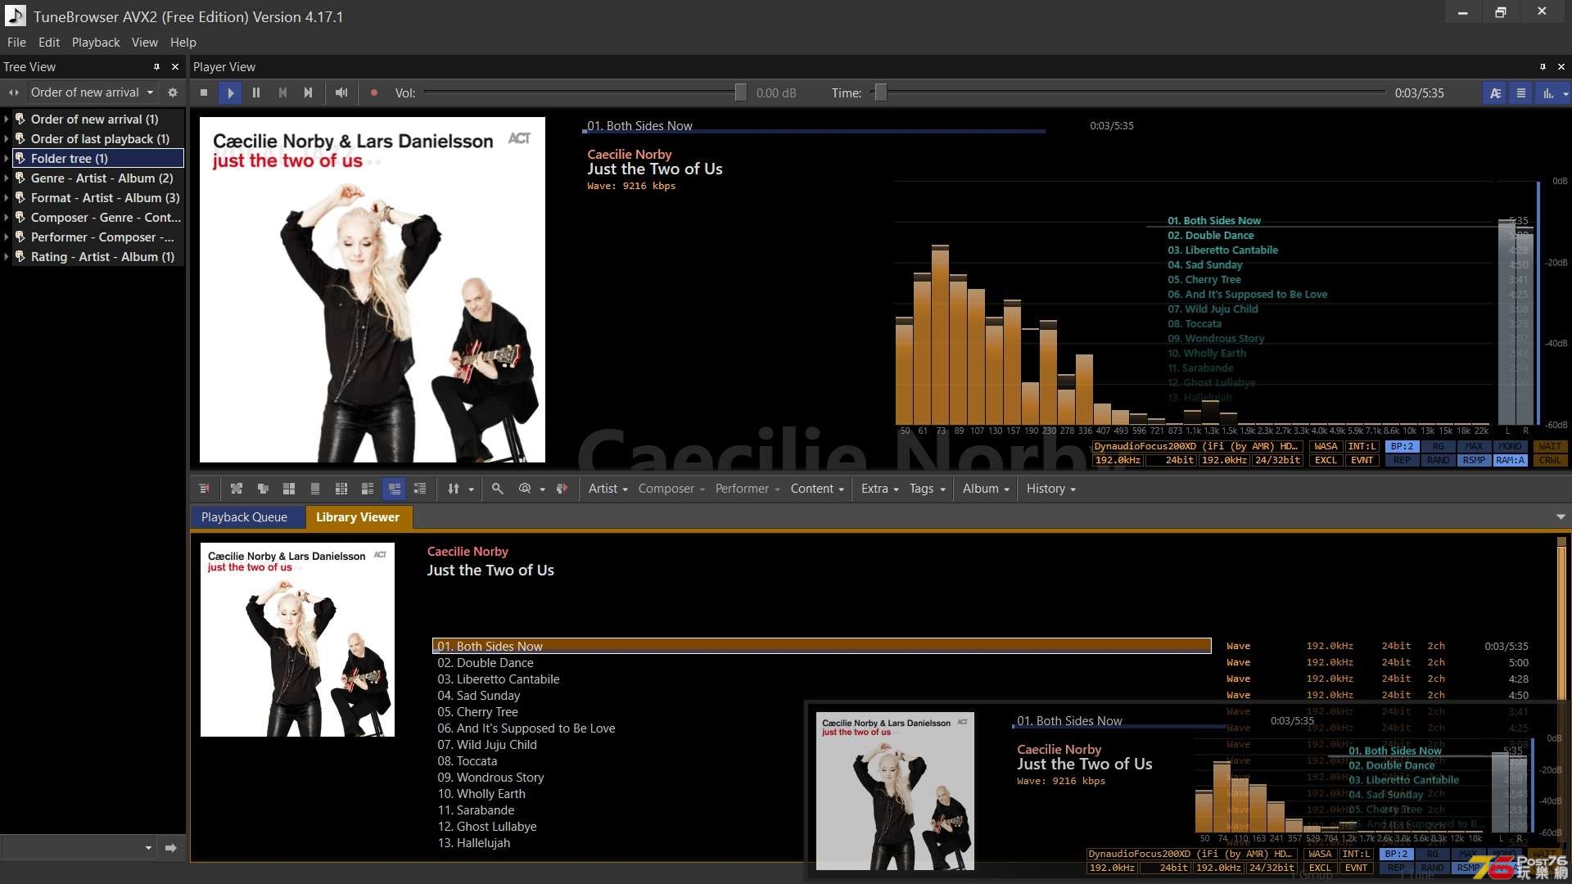This screenshot has height=884, width=1572.
Task: Toggle the RAM:A indicator
Action: click(1510, 460)
